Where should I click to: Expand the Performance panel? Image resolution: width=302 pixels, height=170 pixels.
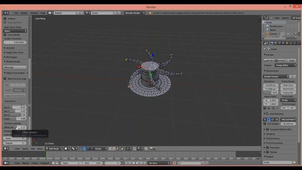tap(273, 138)
